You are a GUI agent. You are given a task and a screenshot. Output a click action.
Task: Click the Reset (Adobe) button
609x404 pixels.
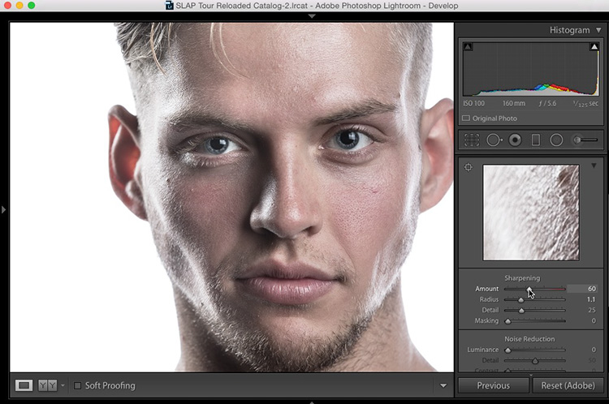point(568,385)
